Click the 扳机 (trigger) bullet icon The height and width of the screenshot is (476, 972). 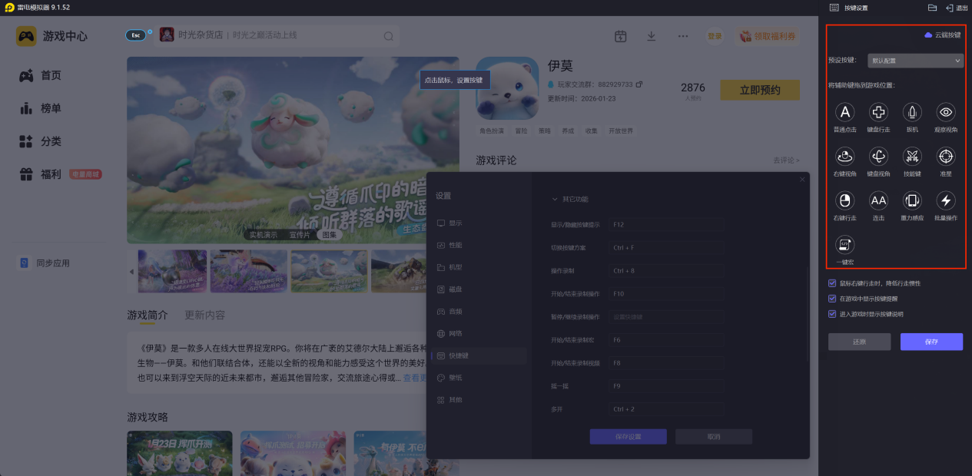[912, 113]
